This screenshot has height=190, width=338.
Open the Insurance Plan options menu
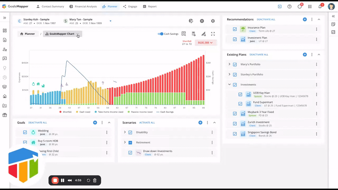[x=317, y=29]
